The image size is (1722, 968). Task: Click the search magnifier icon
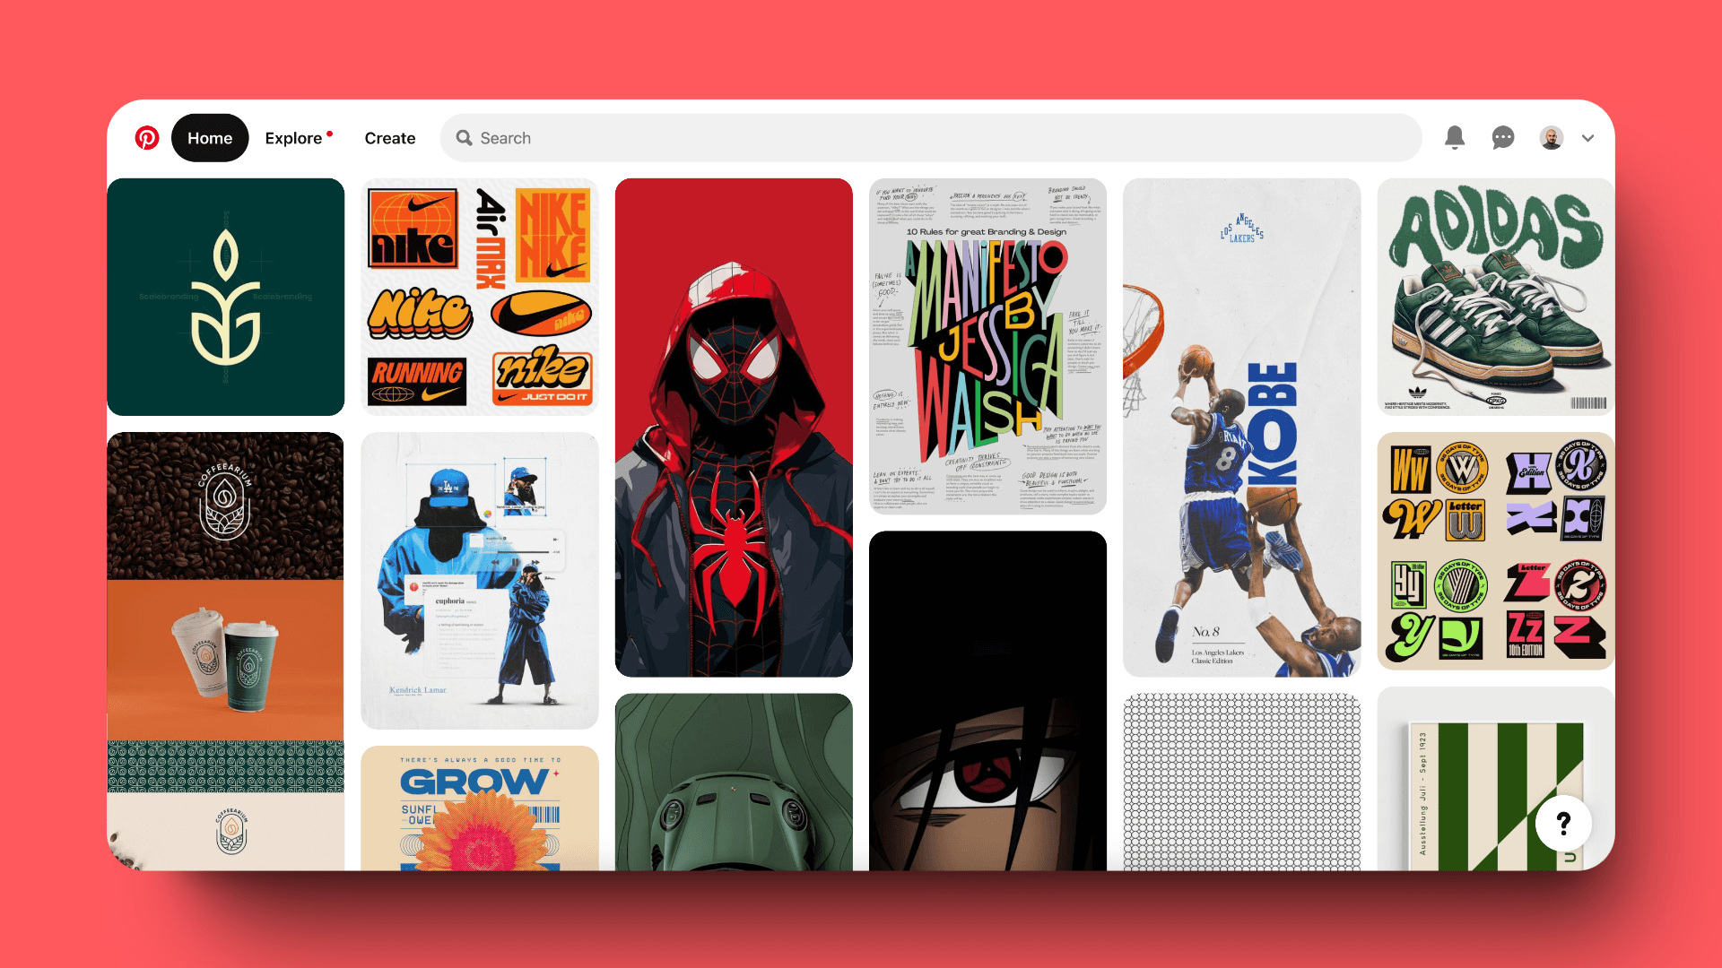pos(465,138)
